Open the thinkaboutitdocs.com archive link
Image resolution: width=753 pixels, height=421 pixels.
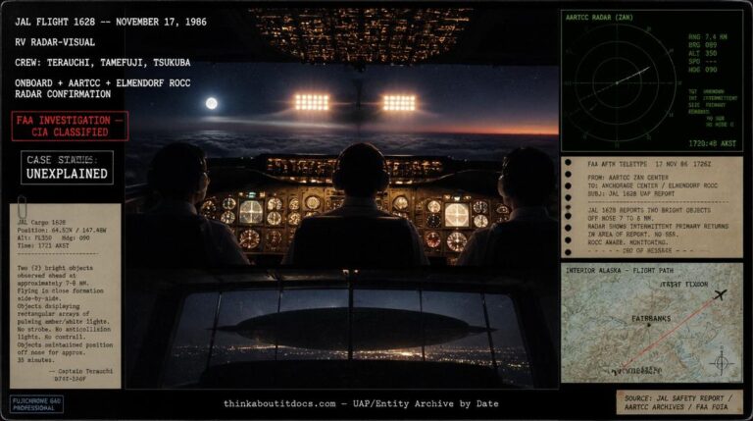361,403
